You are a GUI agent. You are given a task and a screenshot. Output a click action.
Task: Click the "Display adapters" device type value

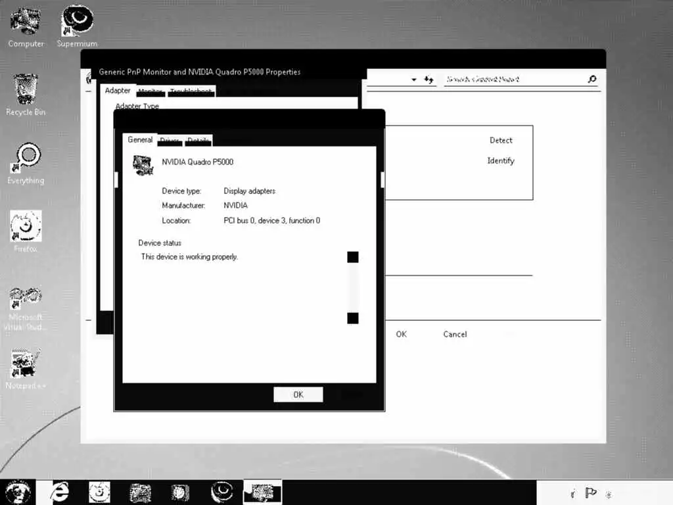(249, 191)
